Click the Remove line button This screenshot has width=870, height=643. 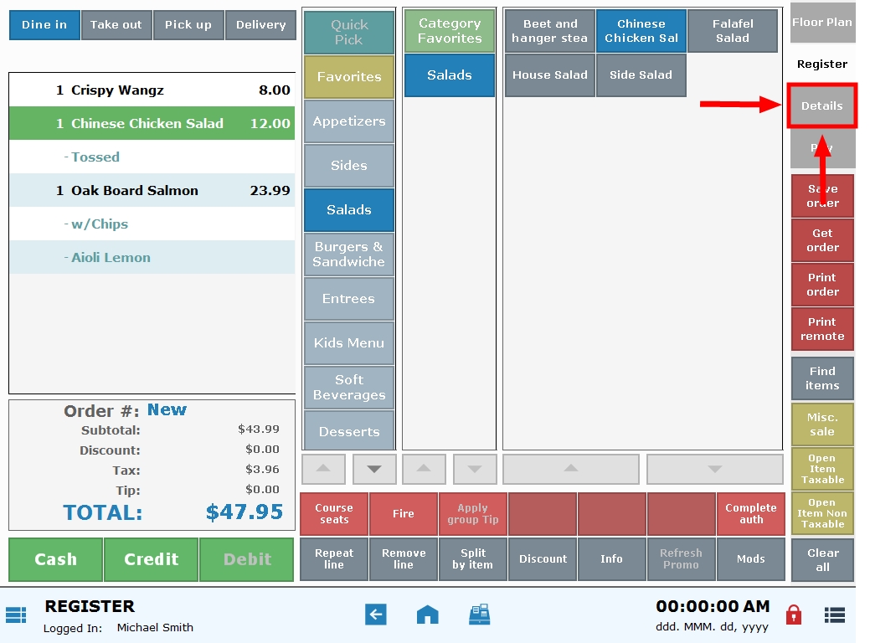404,558
